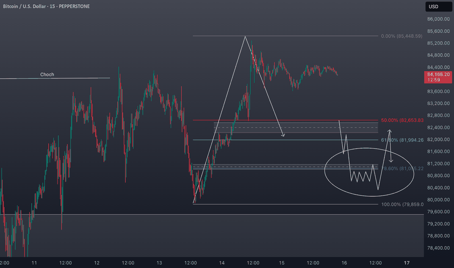Click the 12:00 label between dates 11 and 12
The width and height of the screenshot is (454, 268).
pos(65,263)
